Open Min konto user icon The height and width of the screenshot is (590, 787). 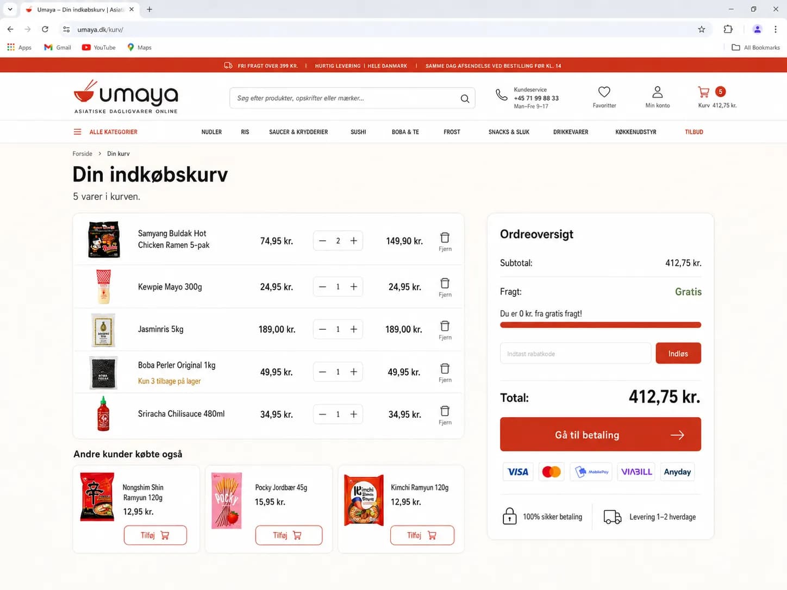657,92
